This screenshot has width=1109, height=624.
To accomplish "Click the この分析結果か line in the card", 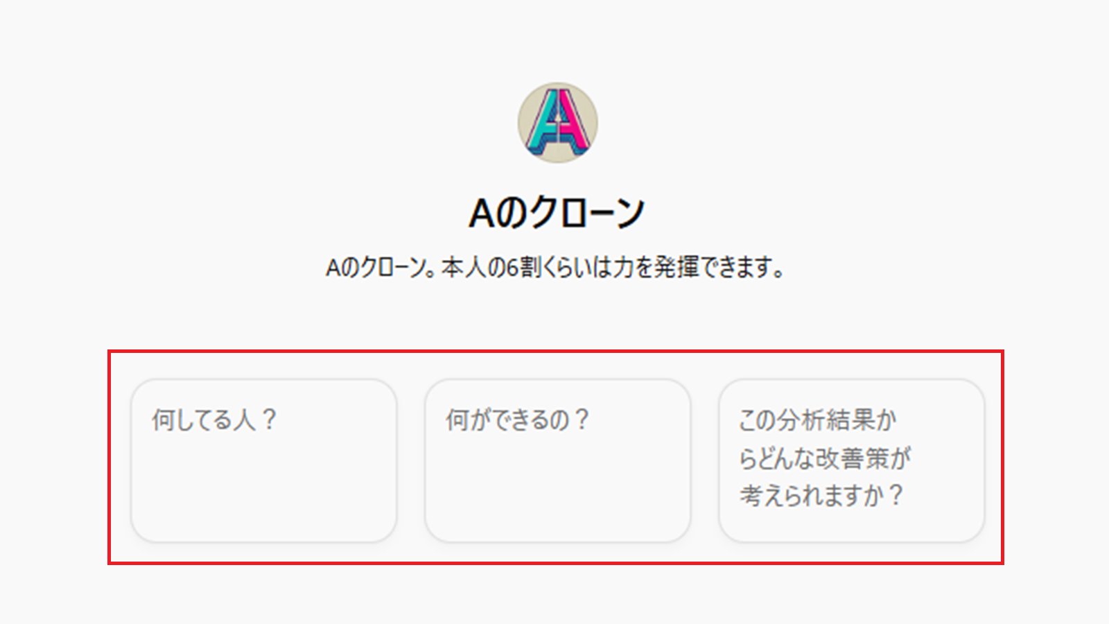I will coord(817,420).
